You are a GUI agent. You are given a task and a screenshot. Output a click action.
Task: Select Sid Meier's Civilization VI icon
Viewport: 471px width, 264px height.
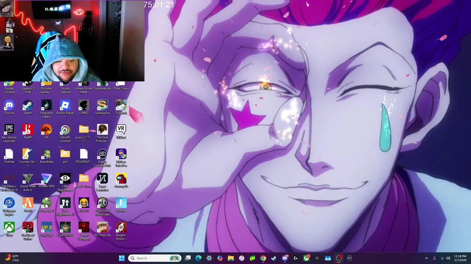point(9,183)
